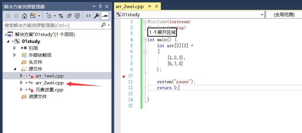Open search options dropdown beside the magnifier
The image size is (302, 133).
[x=109, y=25]
